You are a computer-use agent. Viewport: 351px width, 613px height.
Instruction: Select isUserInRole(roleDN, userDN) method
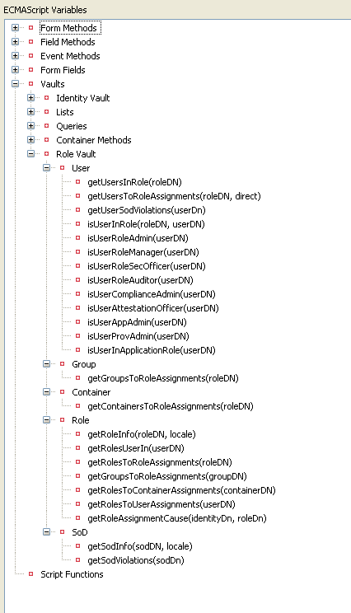point(146,224)
